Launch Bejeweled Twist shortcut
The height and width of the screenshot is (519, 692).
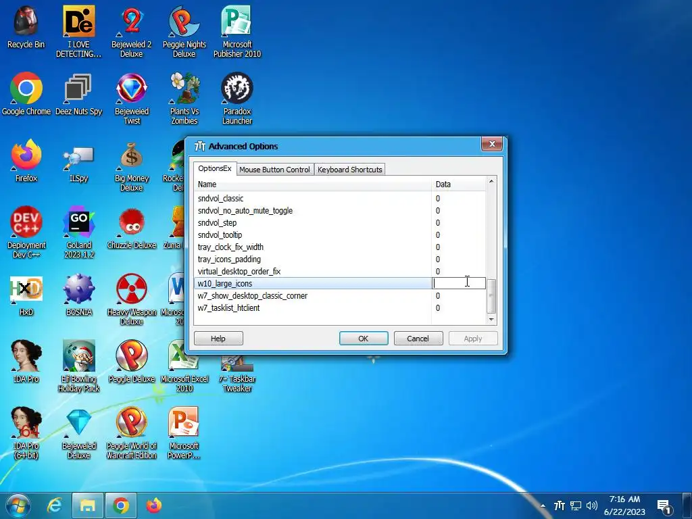point(132,99)
